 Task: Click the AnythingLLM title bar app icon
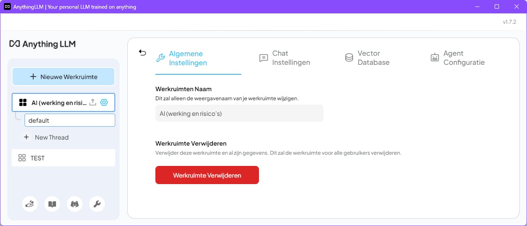(7, 6)
